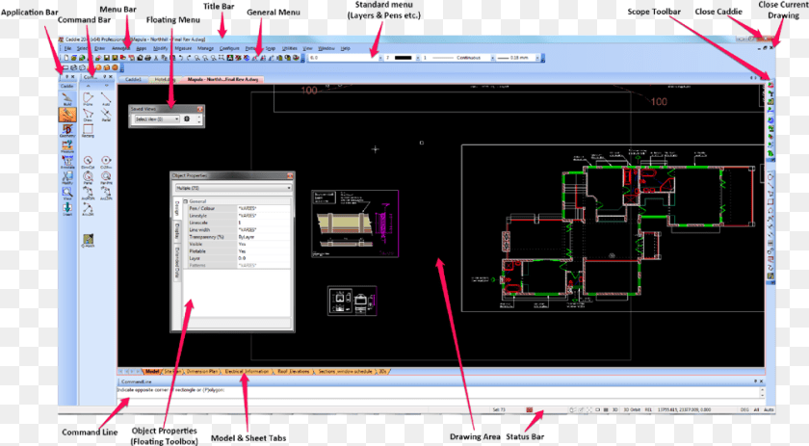This screenshot has height=446, width=809.
Task: Open the Insert application icon
Action: point(67,208)
